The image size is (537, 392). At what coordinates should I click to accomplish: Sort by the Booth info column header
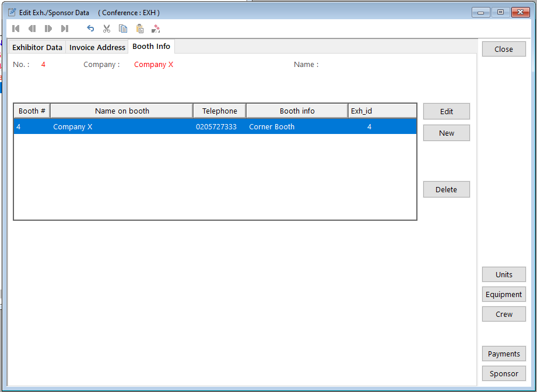tap(297, 111)
